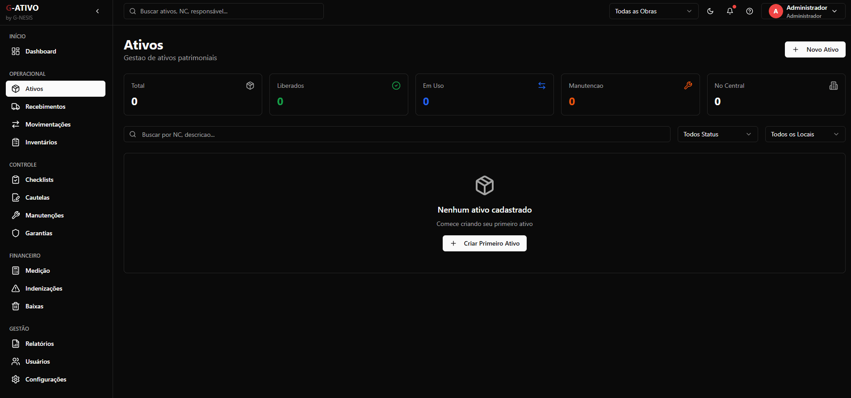Open the Checklists menu item
Image resolution: width=851 pixels, height=398 pixels.
pos(39,180)
